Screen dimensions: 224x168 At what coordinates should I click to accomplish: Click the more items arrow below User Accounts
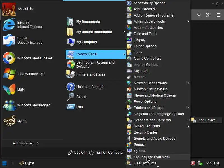pos(158,167)
